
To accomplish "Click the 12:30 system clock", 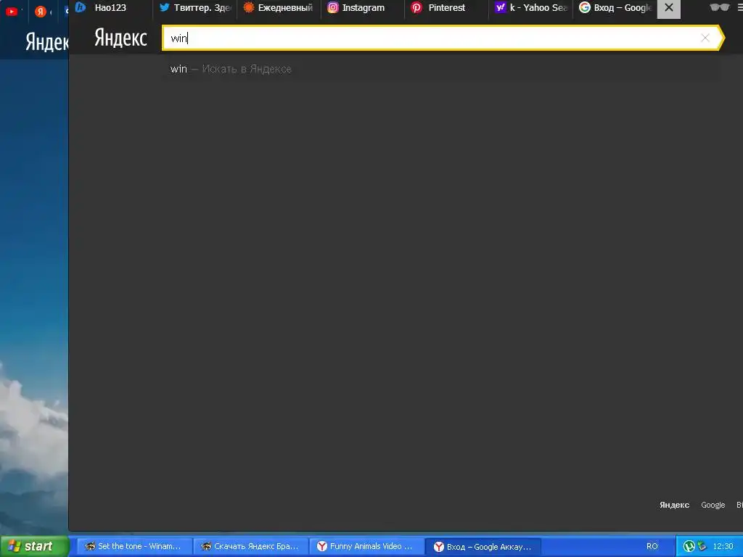I will [723, 546].
